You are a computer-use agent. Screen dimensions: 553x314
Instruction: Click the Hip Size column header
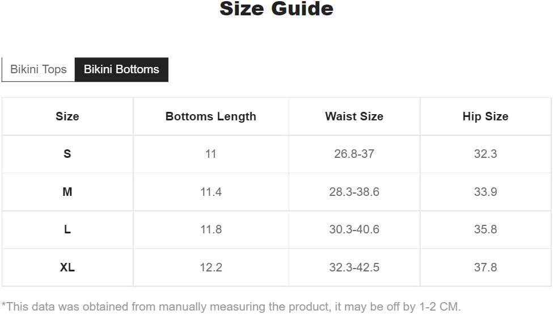coord(485,116)
